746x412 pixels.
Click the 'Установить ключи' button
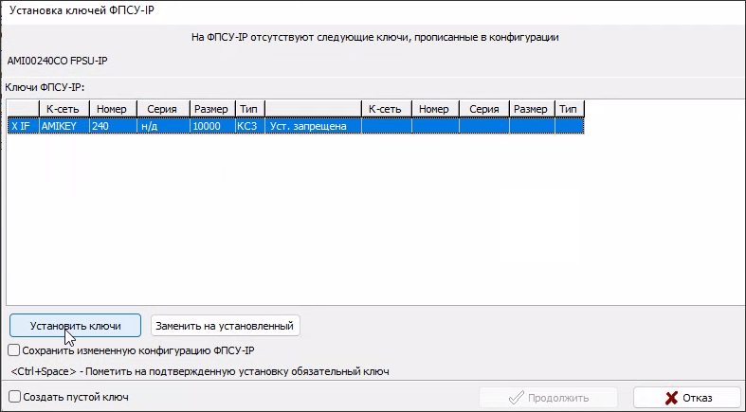pyautogui.click(x=75, y=326)
